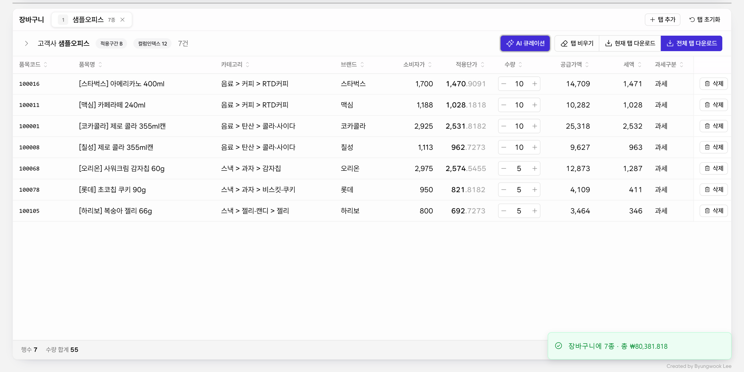
Task: Reset tabs with 탭 초기화
Action: [705, 20]
